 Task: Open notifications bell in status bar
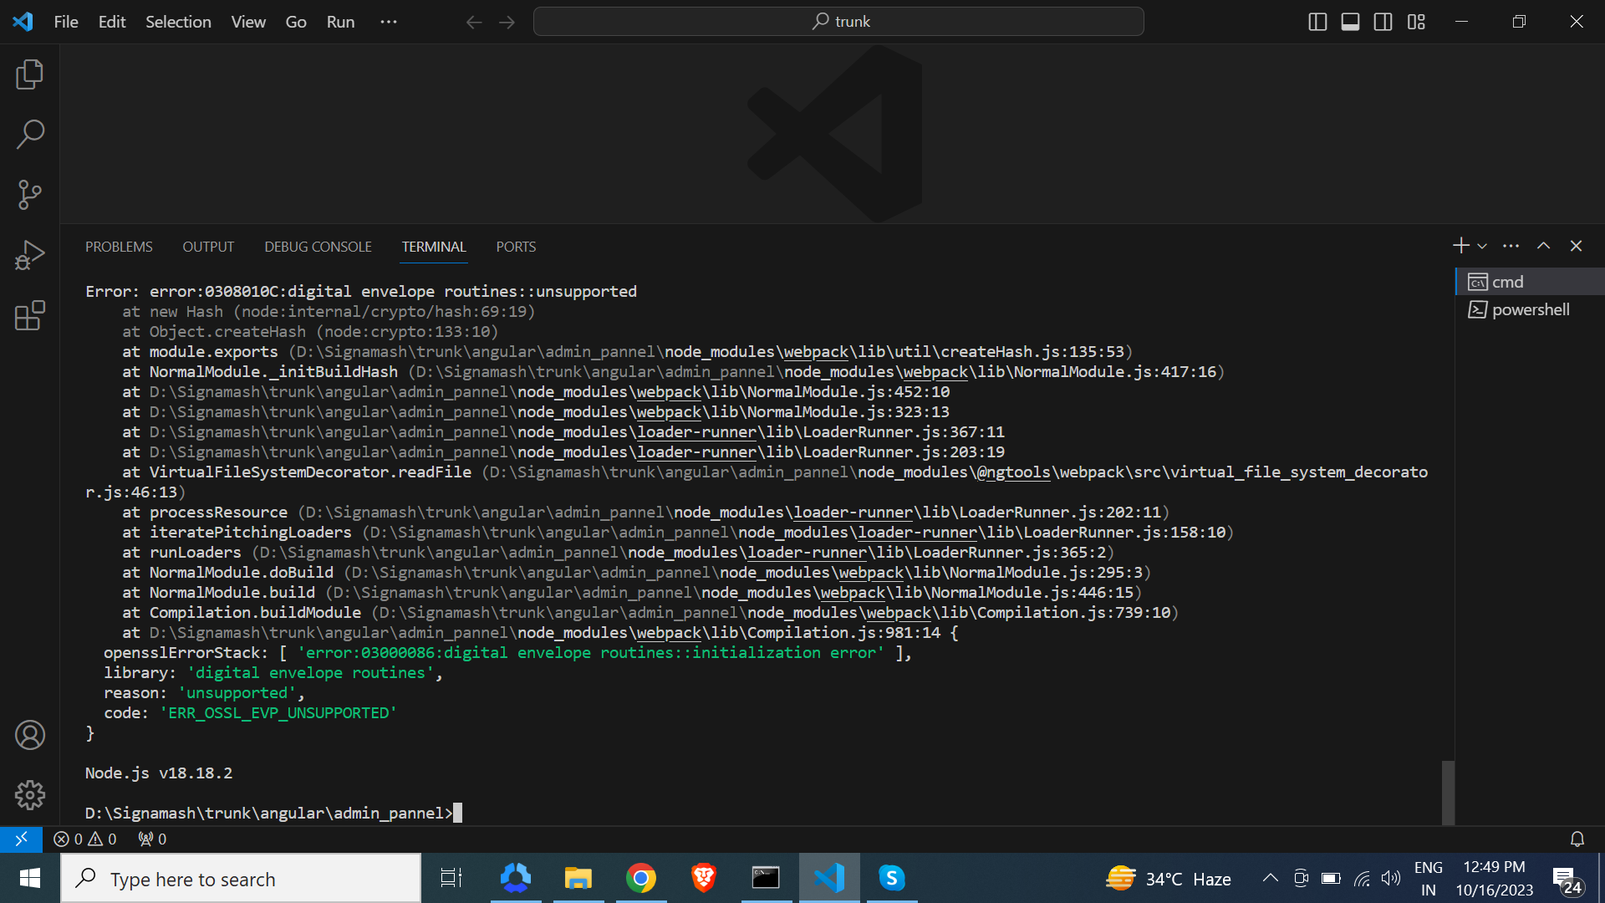(x=1577, y=839)
